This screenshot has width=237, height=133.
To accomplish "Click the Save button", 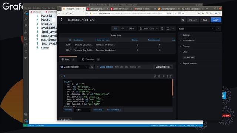I will (x=205, y=20).
